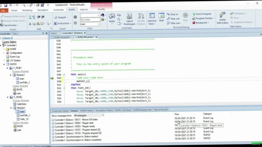Viewport: 262px width, 147px height.
Task: Stop the RAPID program execution
Action: (x=185, y=17)
